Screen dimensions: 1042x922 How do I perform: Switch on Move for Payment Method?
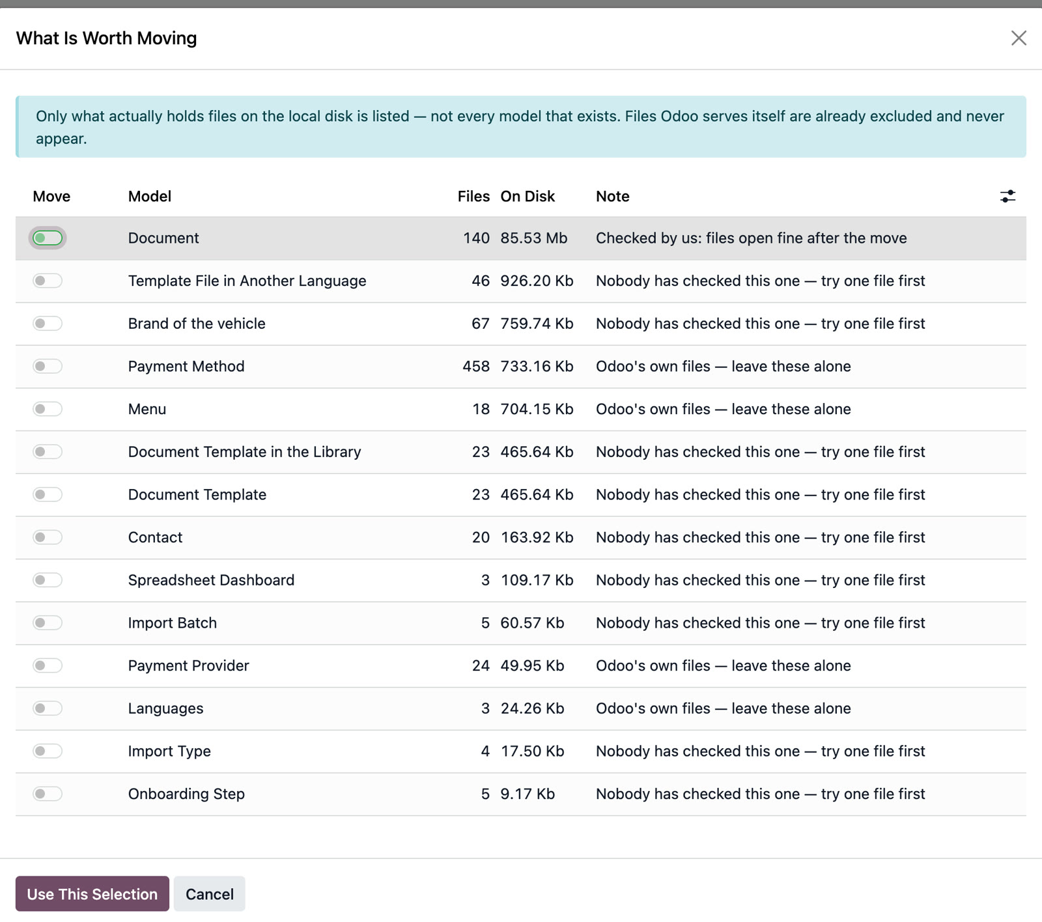point(48,367)
